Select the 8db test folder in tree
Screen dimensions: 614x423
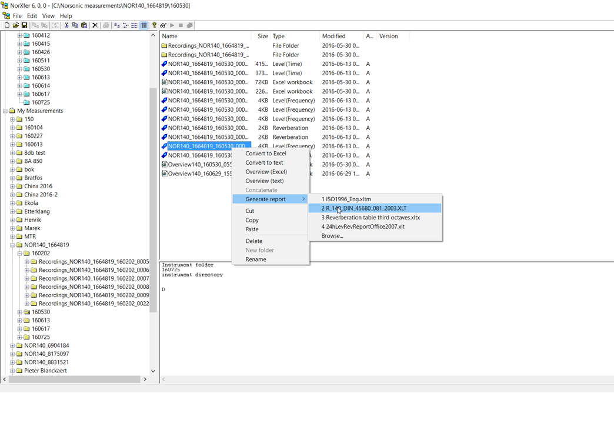[x=35, y=153]
